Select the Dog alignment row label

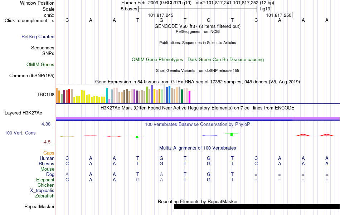(50, 175)
